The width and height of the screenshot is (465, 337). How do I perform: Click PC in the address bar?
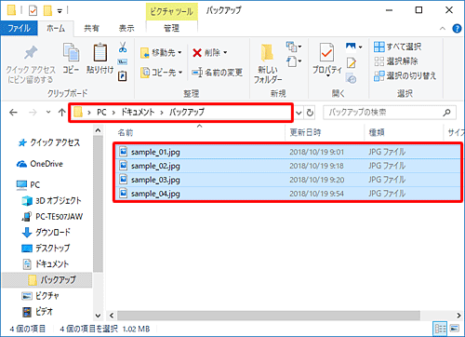pos(101,112)
